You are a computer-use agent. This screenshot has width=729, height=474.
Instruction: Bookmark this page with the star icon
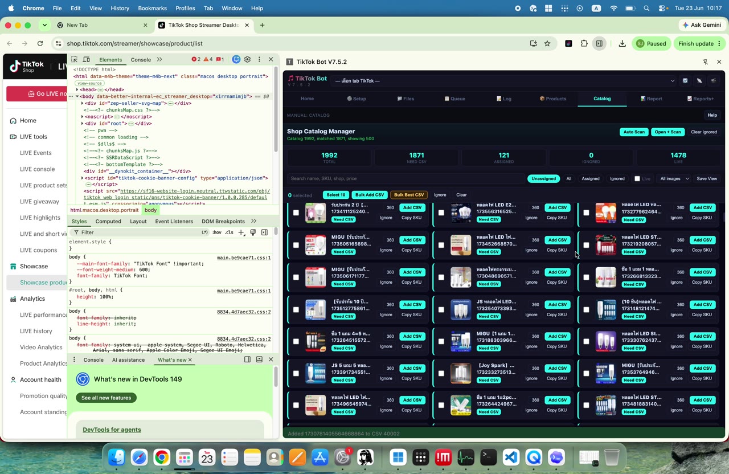(x=547, y=43)
